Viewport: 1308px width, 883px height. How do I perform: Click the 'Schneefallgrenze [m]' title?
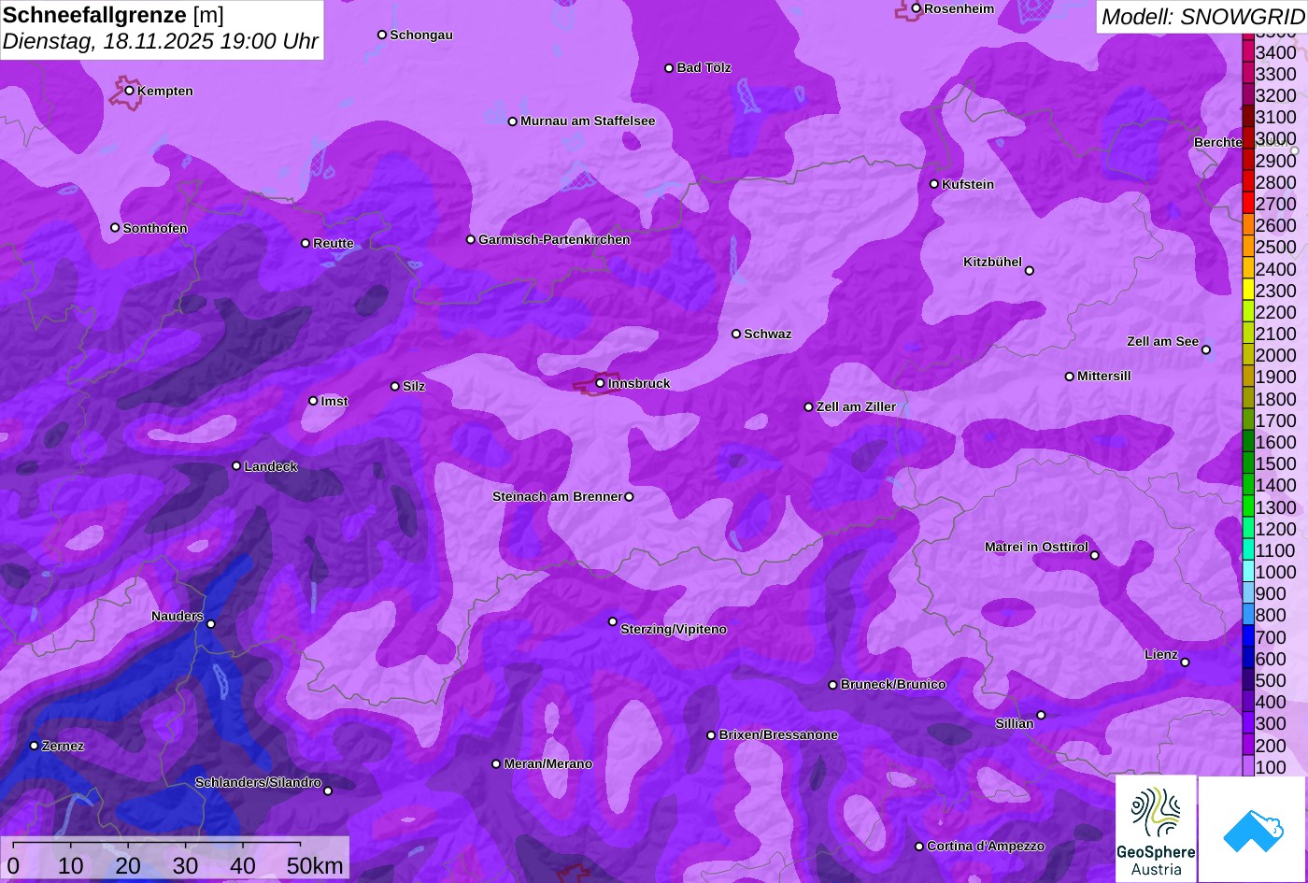(113, 15)
